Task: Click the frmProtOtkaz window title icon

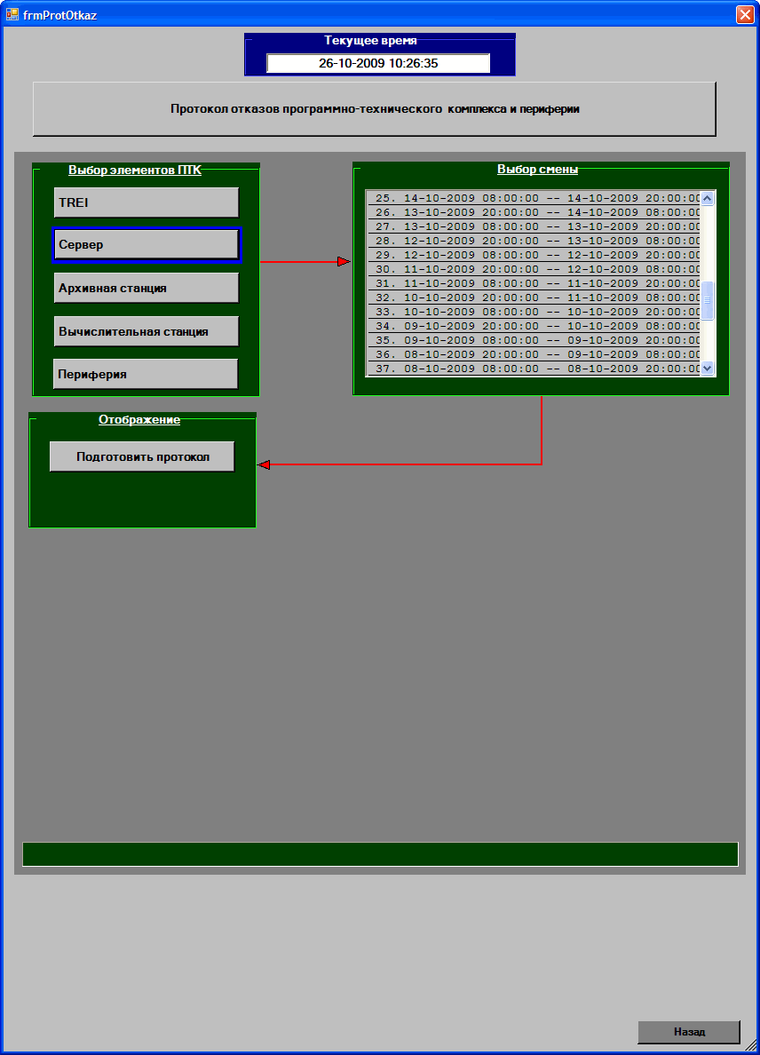Action: (12, 14)
